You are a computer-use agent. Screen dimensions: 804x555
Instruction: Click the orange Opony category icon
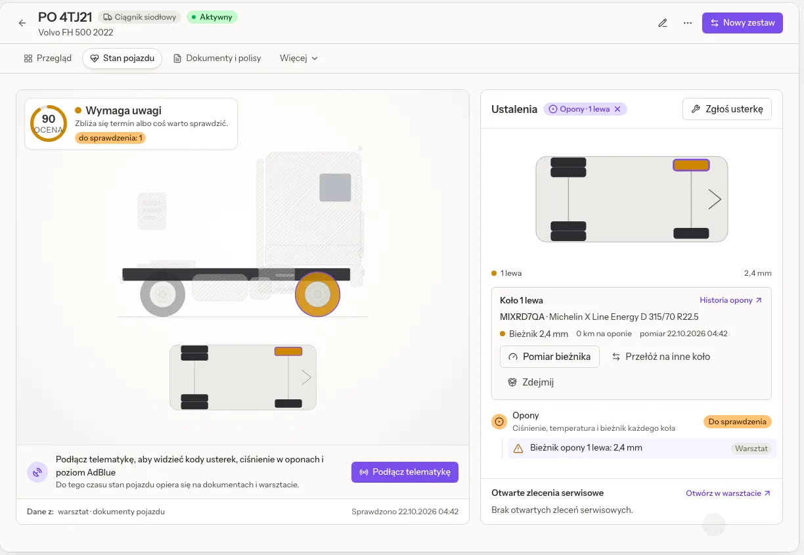click(x=499, y=422)
